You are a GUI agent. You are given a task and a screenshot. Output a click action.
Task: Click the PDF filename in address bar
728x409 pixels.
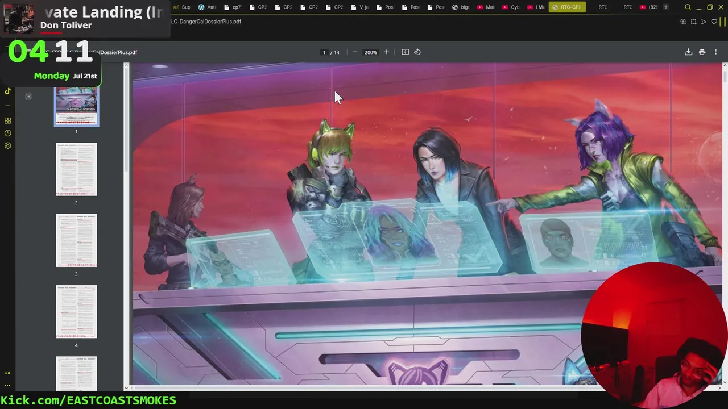[x=205, y=22]
